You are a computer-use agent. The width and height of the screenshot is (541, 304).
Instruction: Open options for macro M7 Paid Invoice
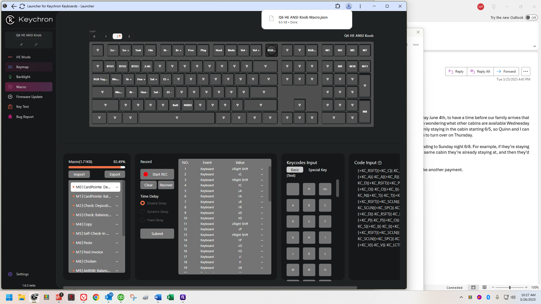(117, 252)
